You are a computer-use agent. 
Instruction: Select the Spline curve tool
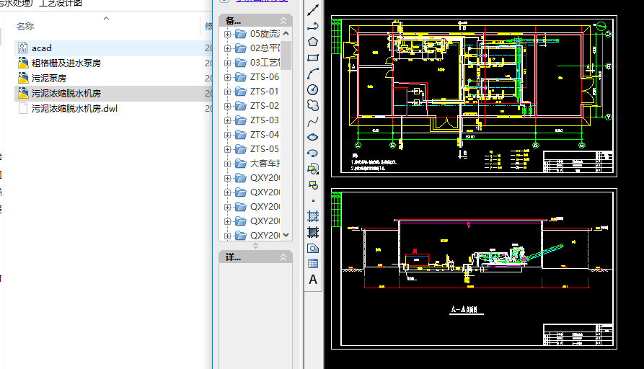313,121
